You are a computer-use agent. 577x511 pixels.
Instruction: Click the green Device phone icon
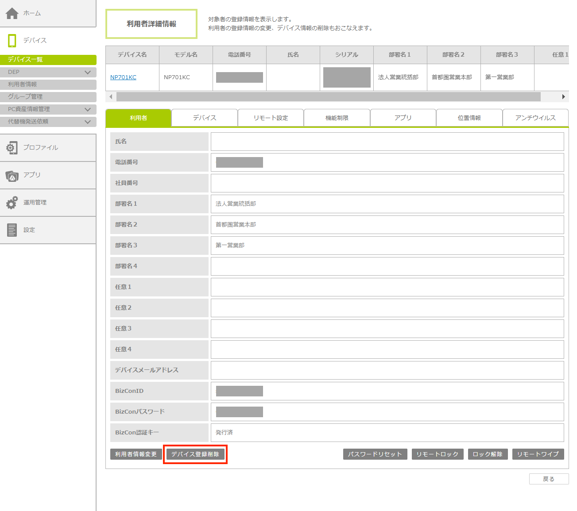pyautogui.click(x=12, y=40)
